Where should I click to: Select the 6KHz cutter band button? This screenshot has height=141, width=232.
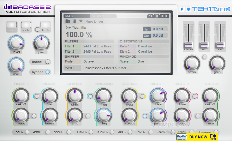[150, 132]
